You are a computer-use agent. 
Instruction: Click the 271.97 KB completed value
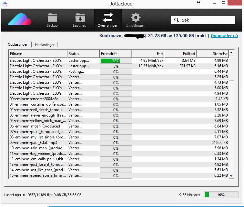tap(187, 66)
